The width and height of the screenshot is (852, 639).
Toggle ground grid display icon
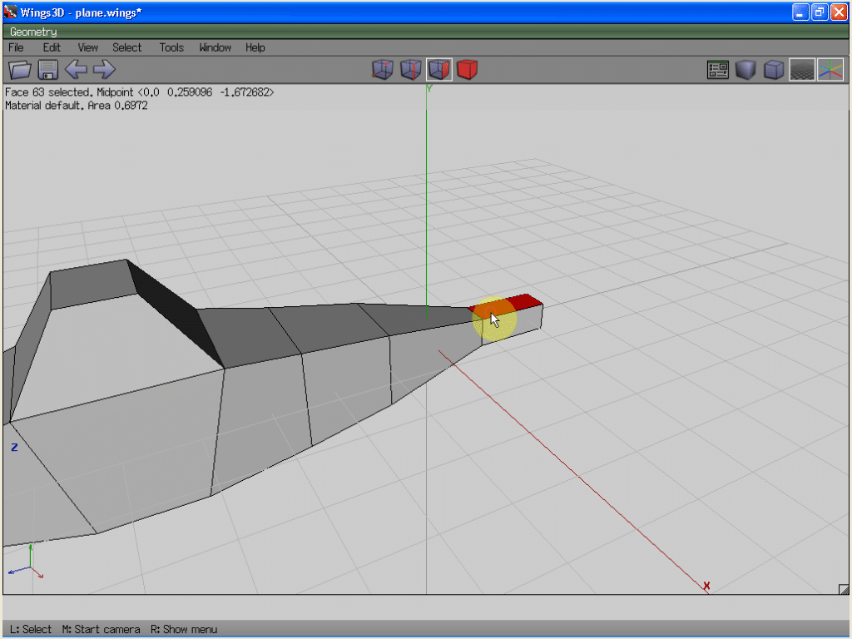pyautogui.click(x=801, y=70)
